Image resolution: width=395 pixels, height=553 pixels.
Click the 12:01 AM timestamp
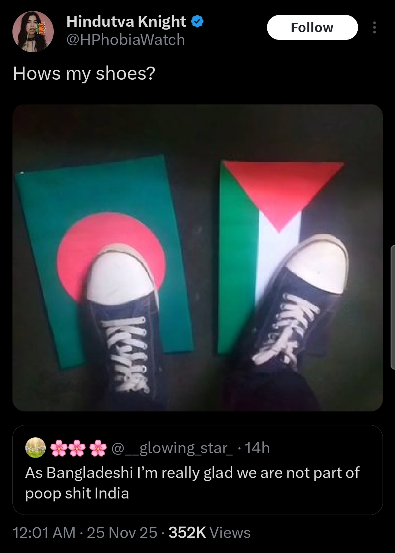tap(44, 533)
